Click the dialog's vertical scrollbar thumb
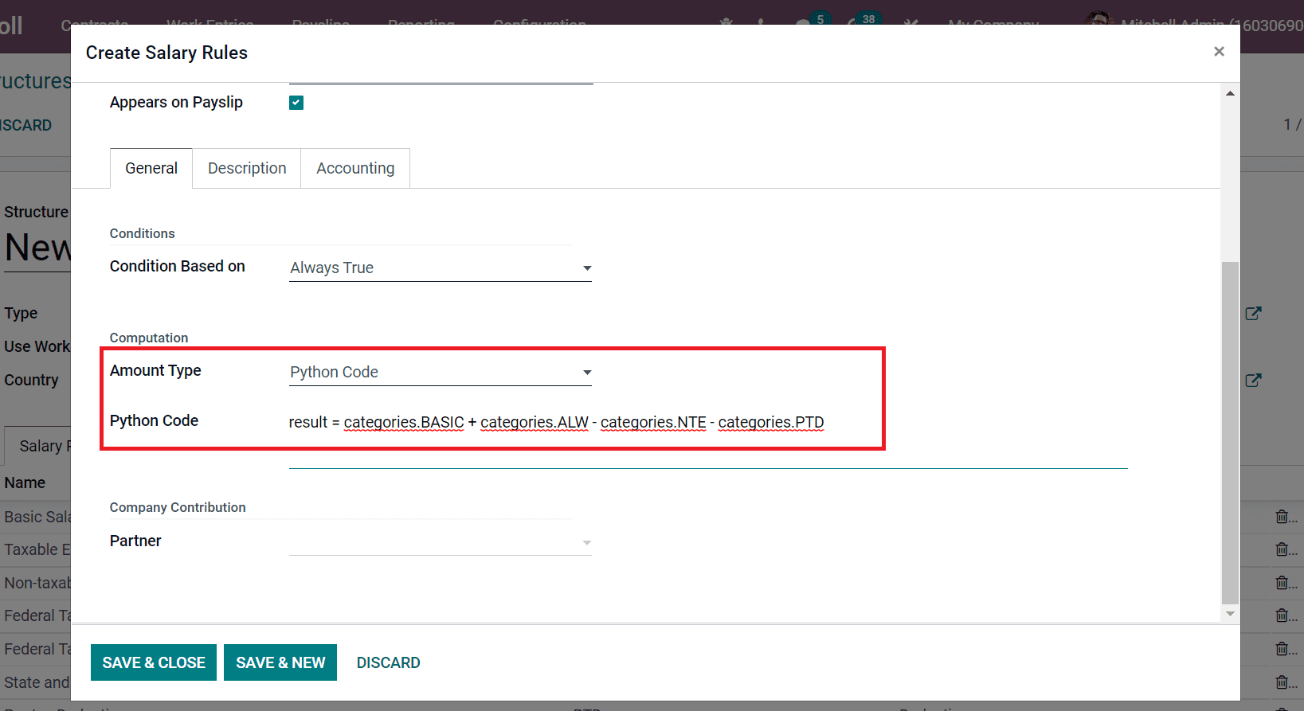This screenshot has height=711, width=1304. tap(1230, 430)
